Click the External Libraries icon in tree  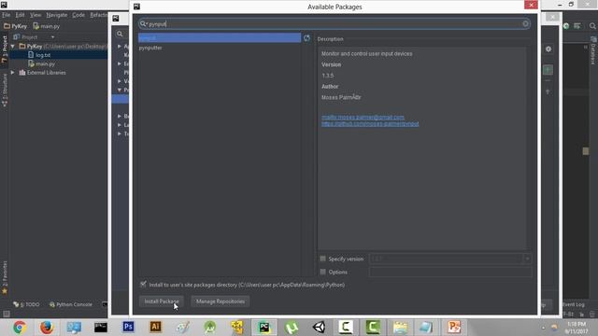pos(22,73)
